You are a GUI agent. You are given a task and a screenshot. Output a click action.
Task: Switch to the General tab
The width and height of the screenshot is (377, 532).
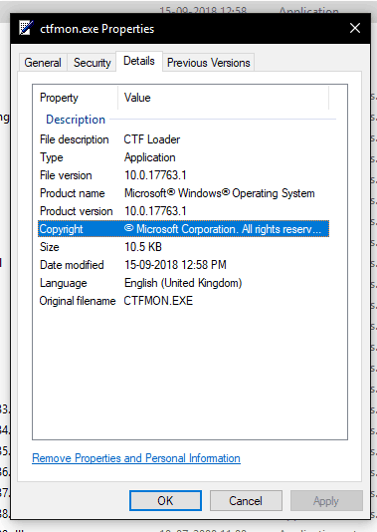coord(43,63)
